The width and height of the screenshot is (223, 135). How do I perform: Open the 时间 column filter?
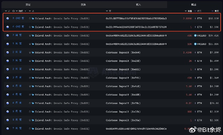[17, 11]
